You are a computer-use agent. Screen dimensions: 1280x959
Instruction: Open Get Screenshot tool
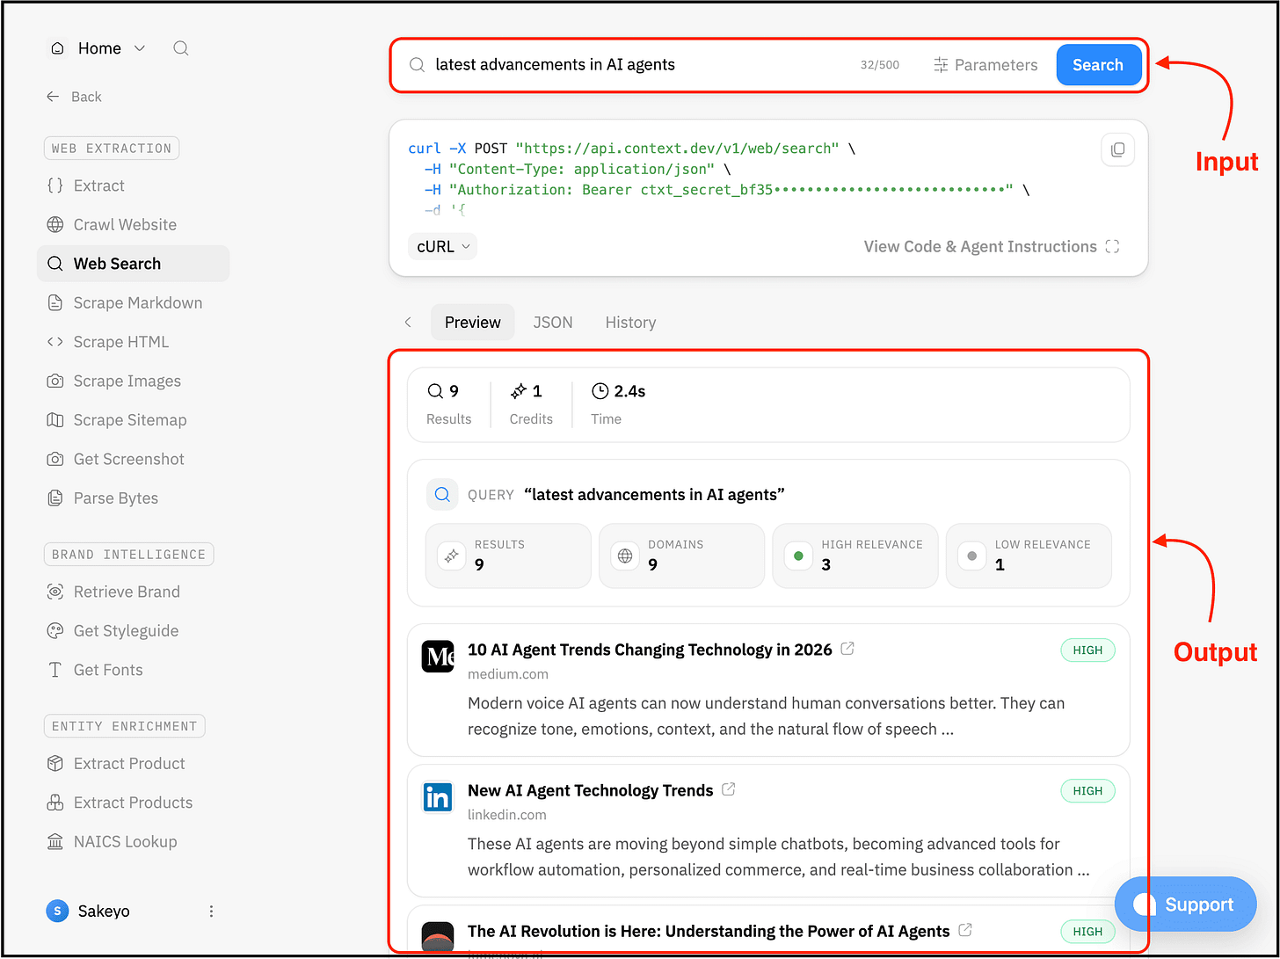point(133,459)
